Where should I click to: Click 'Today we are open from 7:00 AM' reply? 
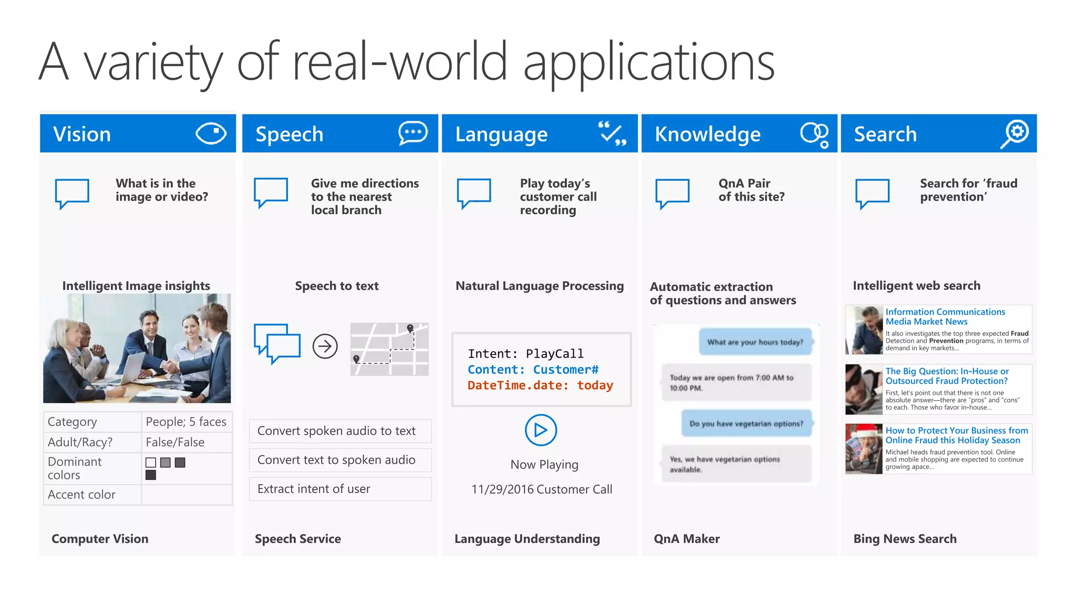click(737, 383)
